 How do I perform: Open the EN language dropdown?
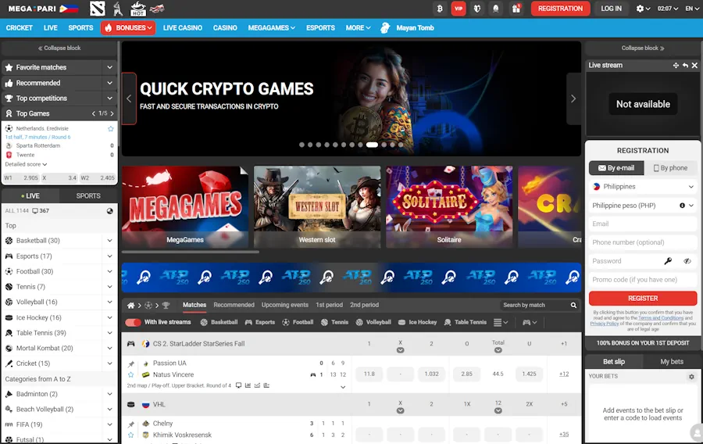(x=692, y=9)
